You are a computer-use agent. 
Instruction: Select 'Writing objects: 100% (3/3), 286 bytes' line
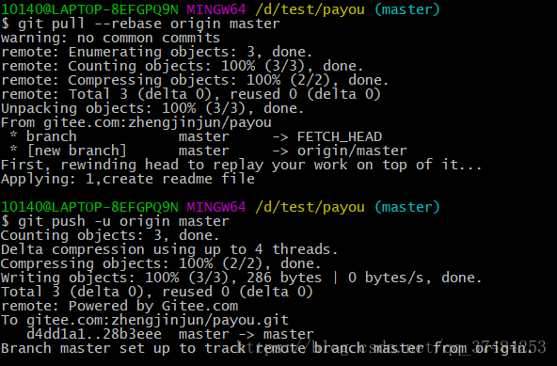241,278
